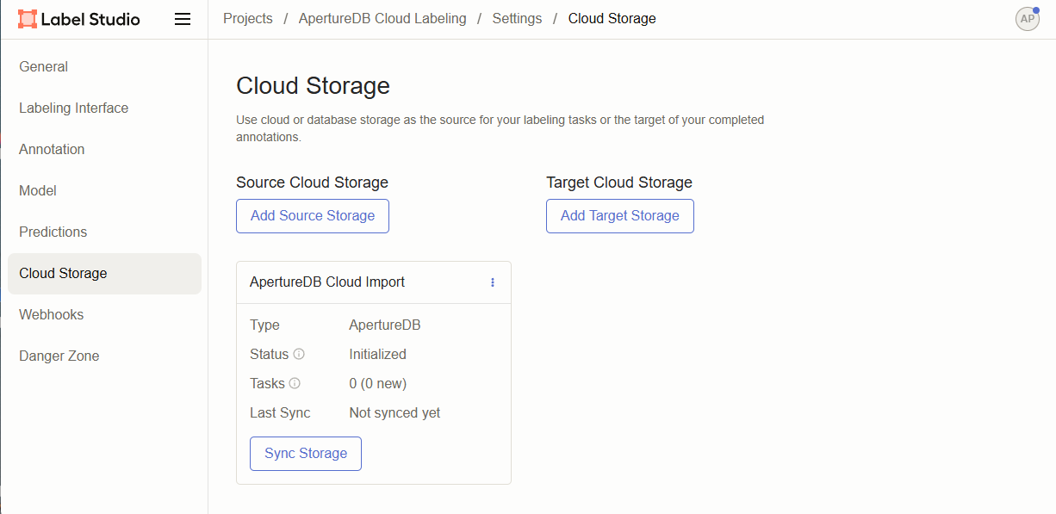Click the info icon next to Tasks
The image size is (1056, 514).
point(295,383)
